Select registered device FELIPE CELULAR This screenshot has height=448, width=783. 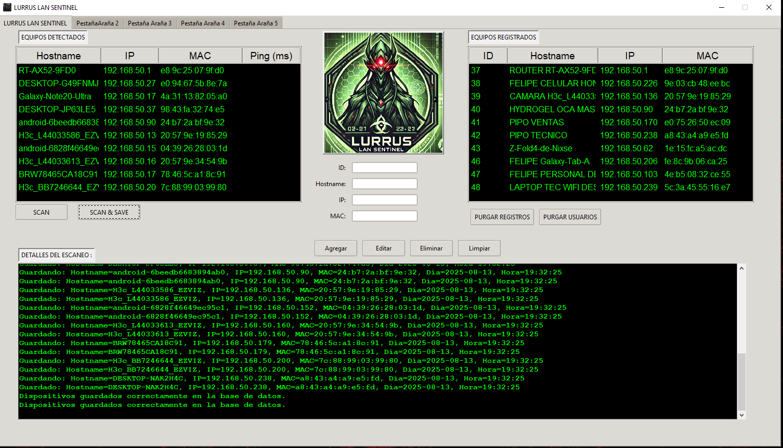[611, 83]
